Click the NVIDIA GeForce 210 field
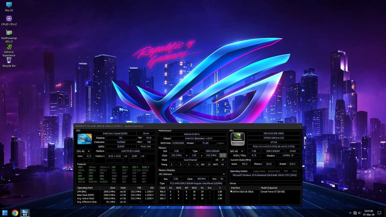The height and width of the screenshot is (217, 386). pyautogui.click(x=274, y=138)
